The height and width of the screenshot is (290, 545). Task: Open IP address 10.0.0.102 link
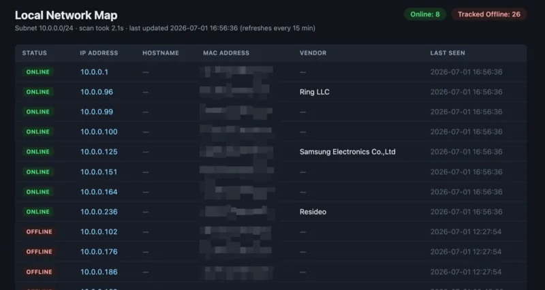coord(99,231)
